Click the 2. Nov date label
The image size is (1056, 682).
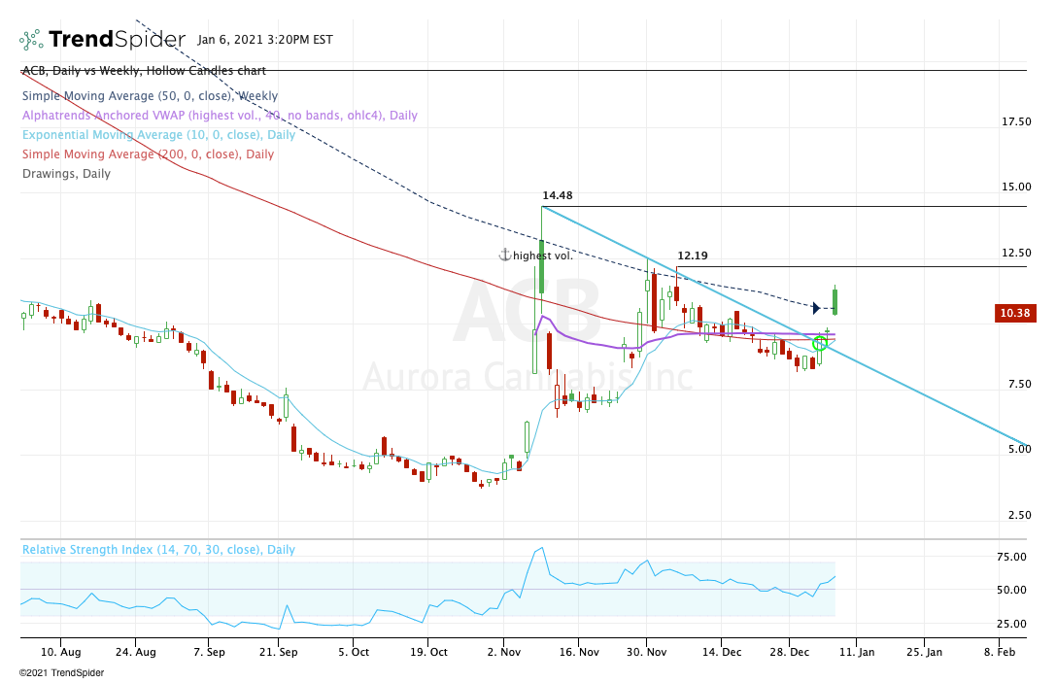click(504, 653)
